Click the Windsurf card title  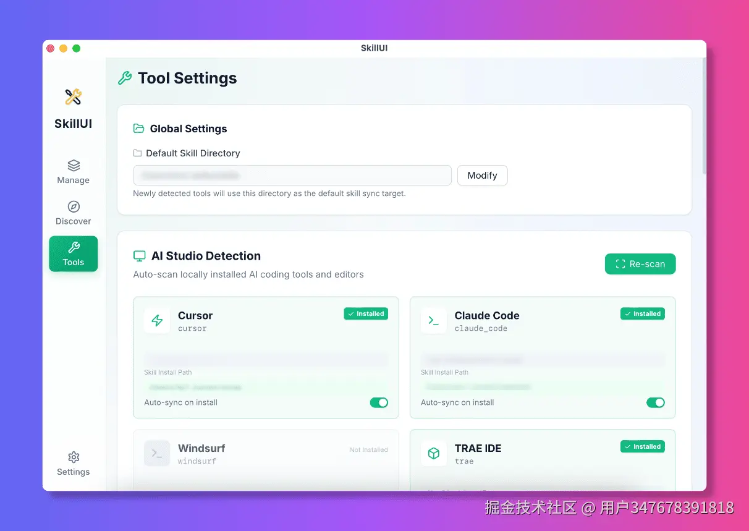pyautogui.click(x=201, y=448)
